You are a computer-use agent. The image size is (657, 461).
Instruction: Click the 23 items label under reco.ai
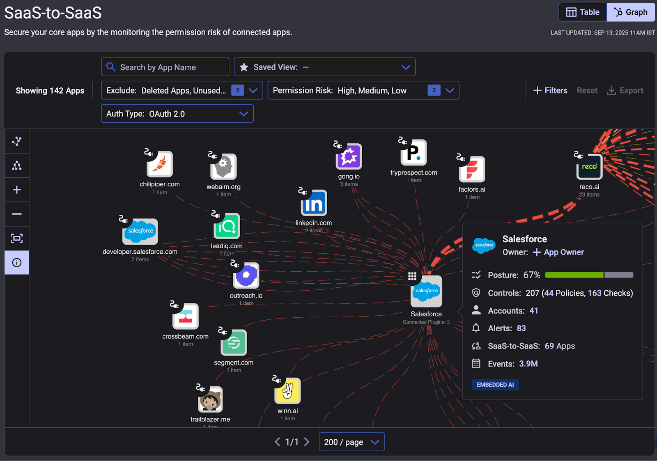coord(589,195)
